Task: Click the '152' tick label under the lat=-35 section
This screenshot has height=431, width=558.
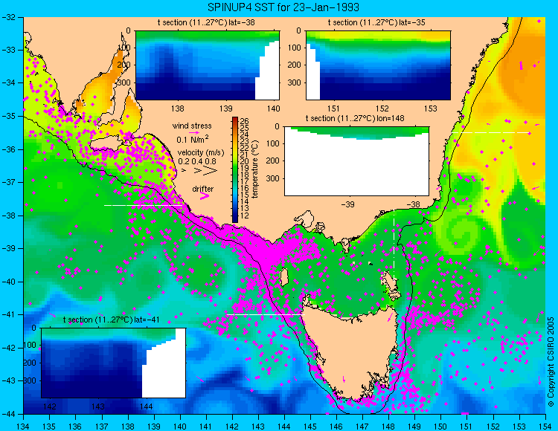Action: pos(382,108)
